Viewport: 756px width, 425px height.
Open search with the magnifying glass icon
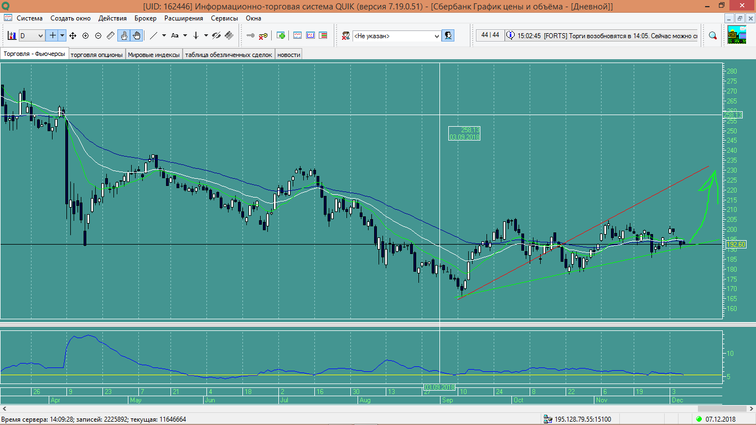(x=713, y=35)
